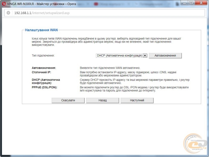Click the 'Статичний IP:' label
The width and height of the screenshot is (209, 157).
pos(41,72)
